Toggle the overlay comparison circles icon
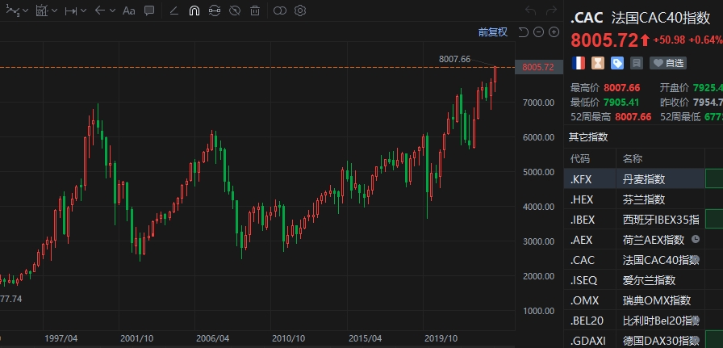723x348 pixels. 279,11
